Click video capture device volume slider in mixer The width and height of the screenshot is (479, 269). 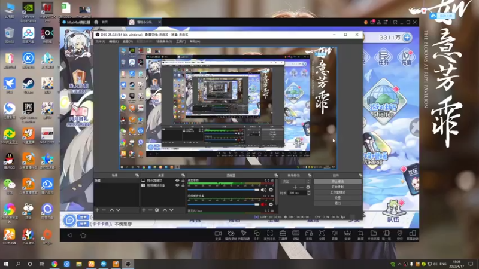click(223, 204)
